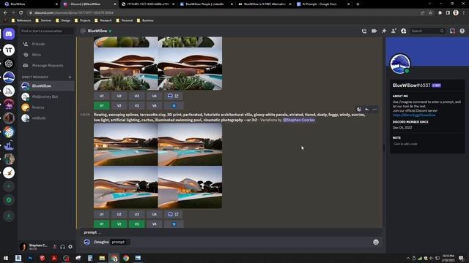Expand Chrome tab search chevron
The image size is (469, 263).
pos(429,4)
